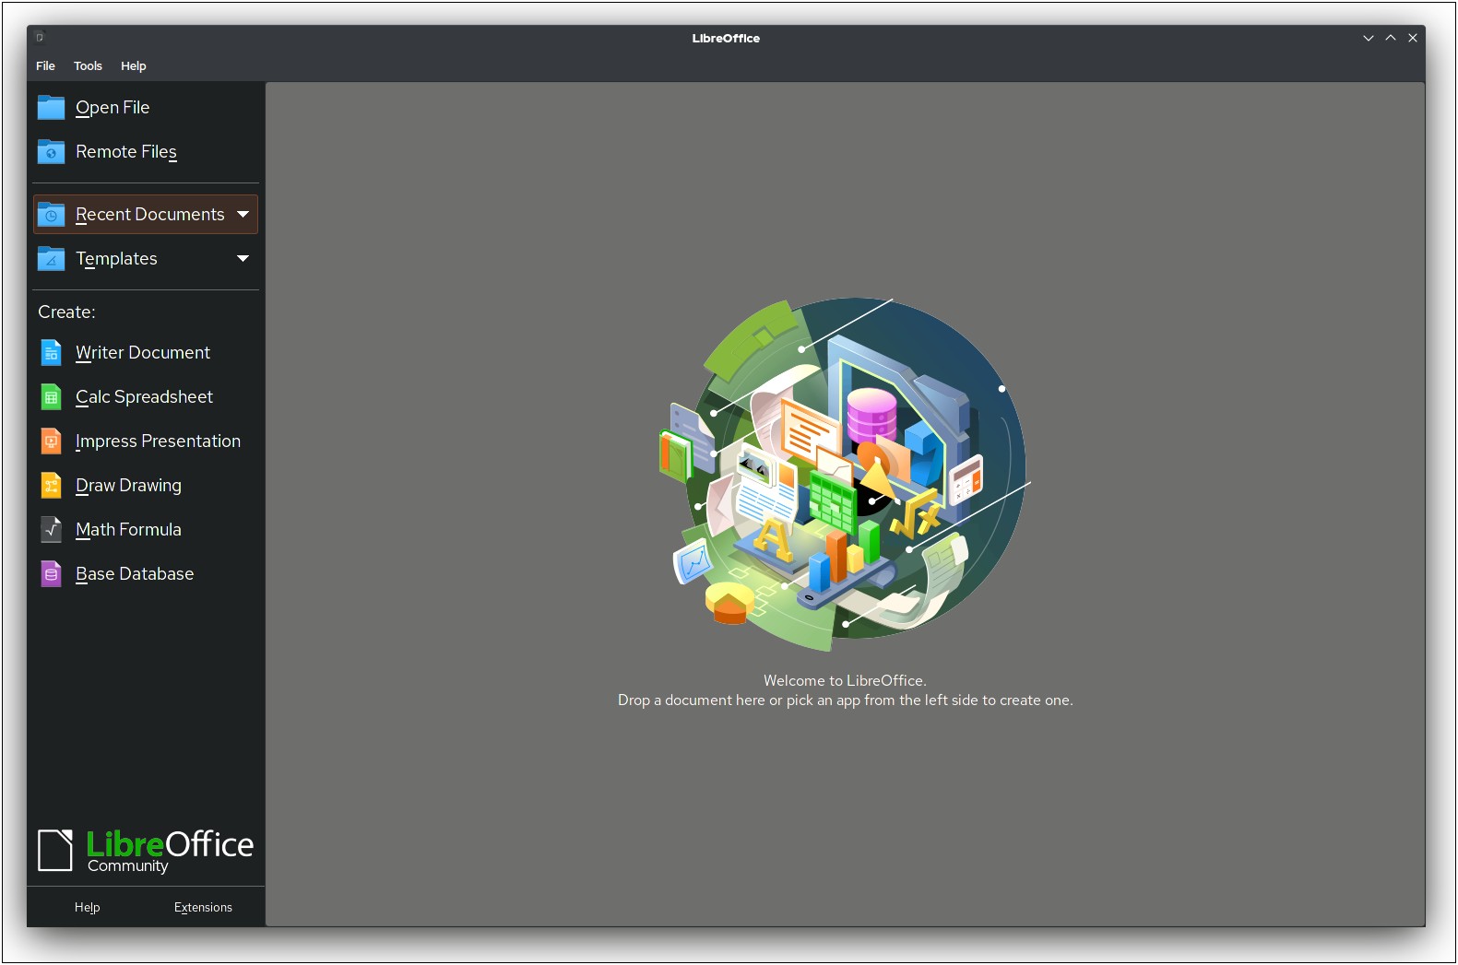
Task: Click the Templates folder icon
Action: [x=51, y=259]
